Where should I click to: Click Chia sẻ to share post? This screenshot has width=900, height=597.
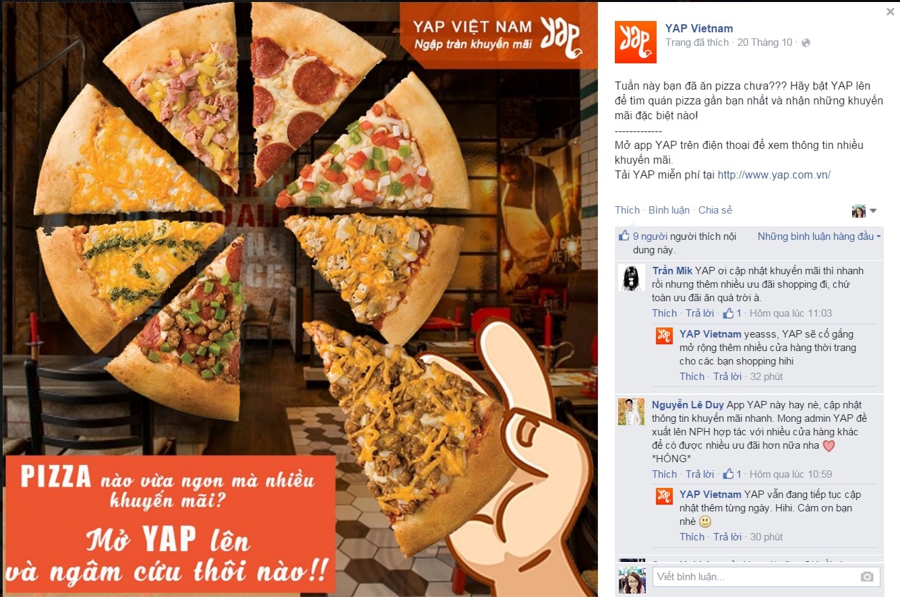(715, 210)
